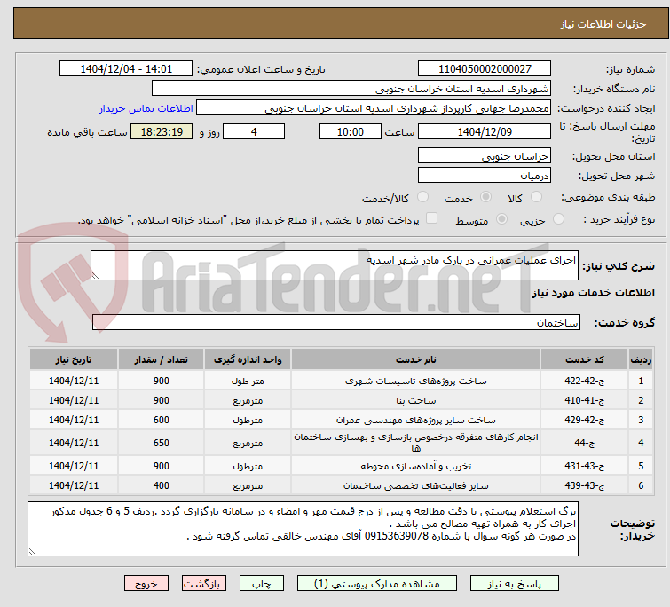Click the پاسخ به نیاز button
This screenshot has width=670, height=607.
[514, 584]
